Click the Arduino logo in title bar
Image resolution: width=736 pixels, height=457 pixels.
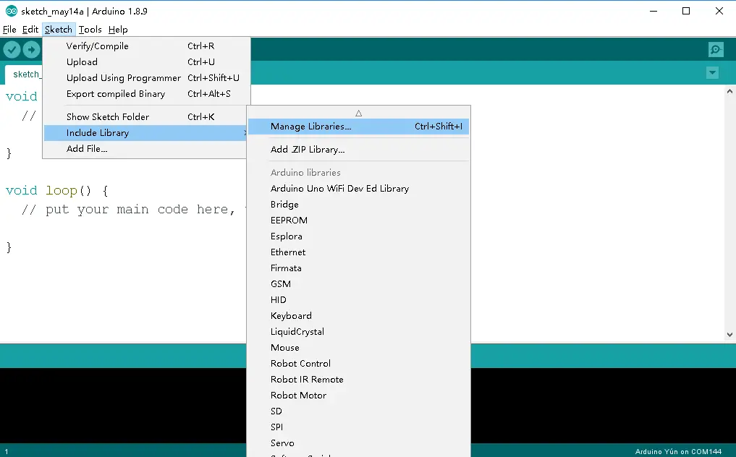point(12,11)
